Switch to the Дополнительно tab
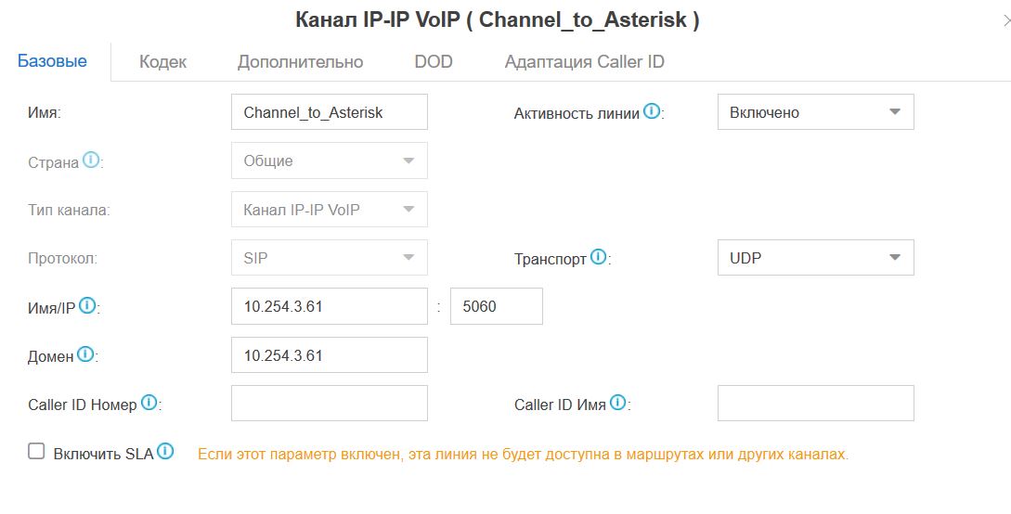The height and width of the screenshot is (514, 1011). [x=301, y=62]
